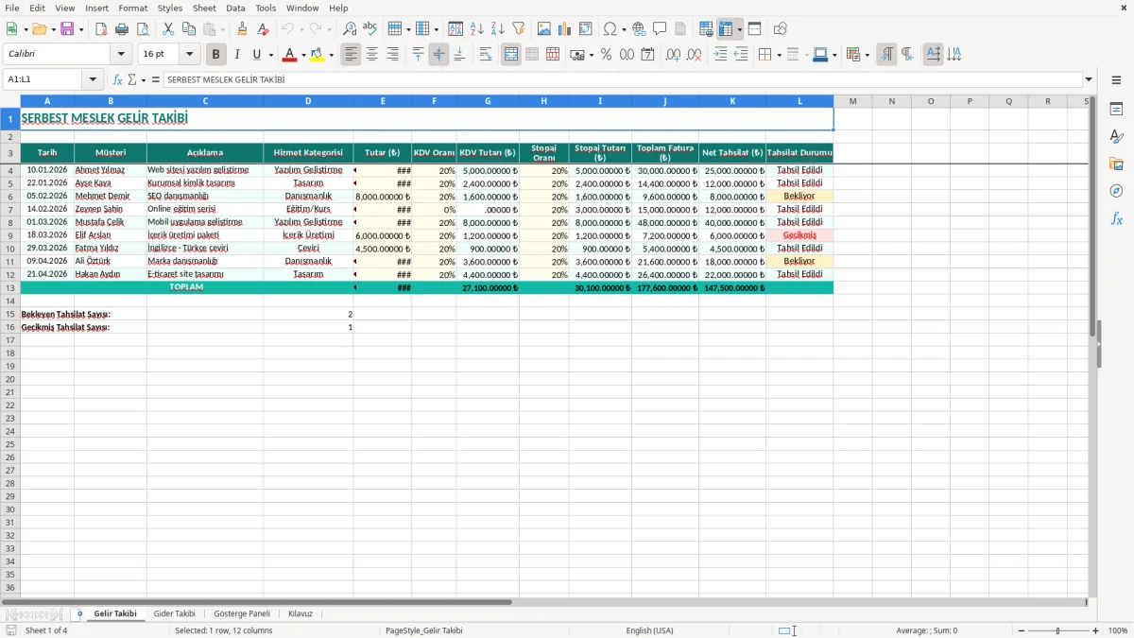Click the Define Print Area icon
1134x638 pixels.
point(706,29)
